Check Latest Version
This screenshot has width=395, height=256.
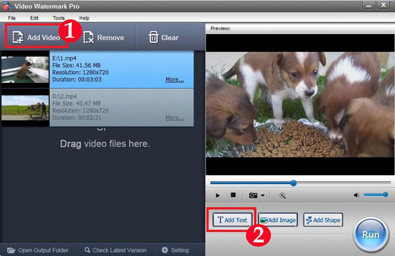coord(116,250)
